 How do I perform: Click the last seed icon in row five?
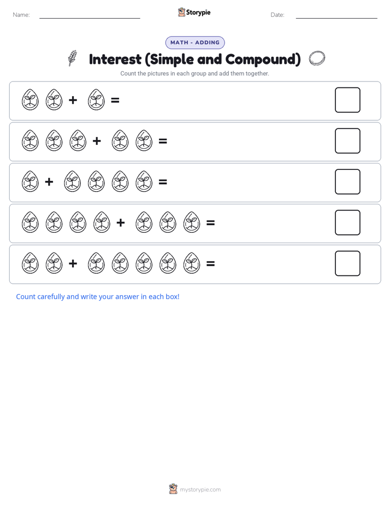[x=192, y=263]
